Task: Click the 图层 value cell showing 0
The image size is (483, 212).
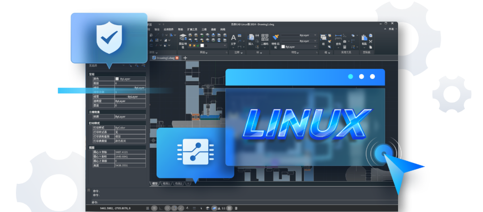Action: [x=130, y=83]
